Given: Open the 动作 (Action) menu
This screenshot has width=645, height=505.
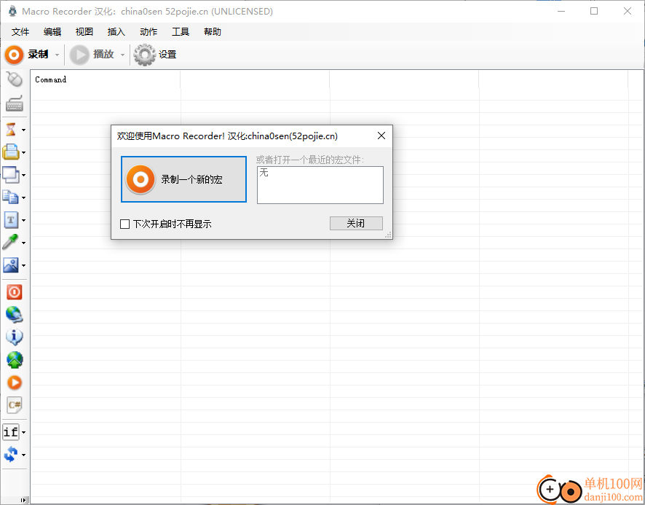Looking at the screenshot, I should (x=149, y=32).
